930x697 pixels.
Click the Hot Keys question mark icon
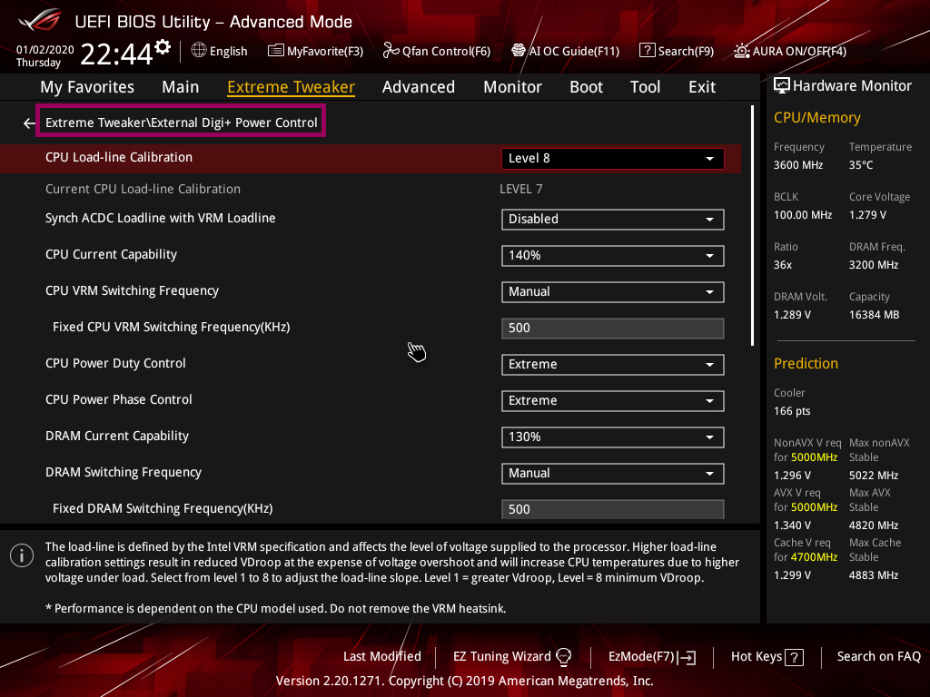[x=794, y=657]
